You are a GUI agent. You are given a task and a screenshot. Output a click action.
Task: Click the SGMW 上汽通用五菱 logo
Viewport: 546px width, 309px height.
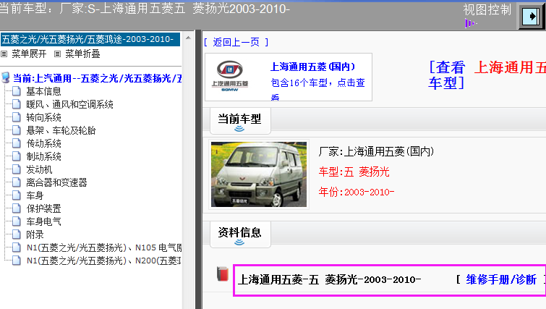tap(230, 77)
